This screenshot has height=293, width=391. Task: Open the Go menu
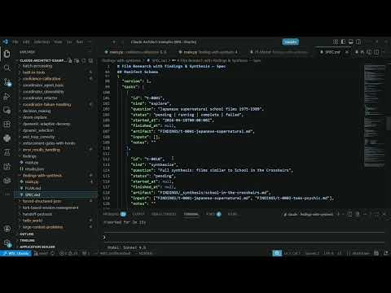tap(69, 42)
